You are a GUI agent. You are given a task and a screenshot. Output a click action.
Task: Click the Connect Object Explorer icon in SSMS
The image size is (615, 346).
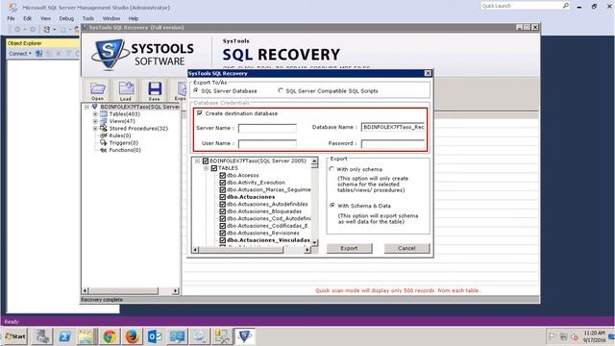[38, 54]
